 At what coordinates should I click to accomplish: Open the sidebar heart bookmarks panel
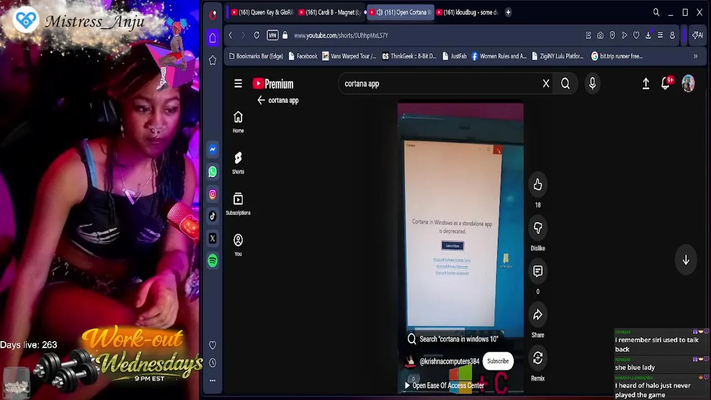point(213,346)
